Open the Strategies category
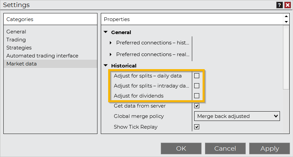293x157 pixels. [x=50, y=48]
